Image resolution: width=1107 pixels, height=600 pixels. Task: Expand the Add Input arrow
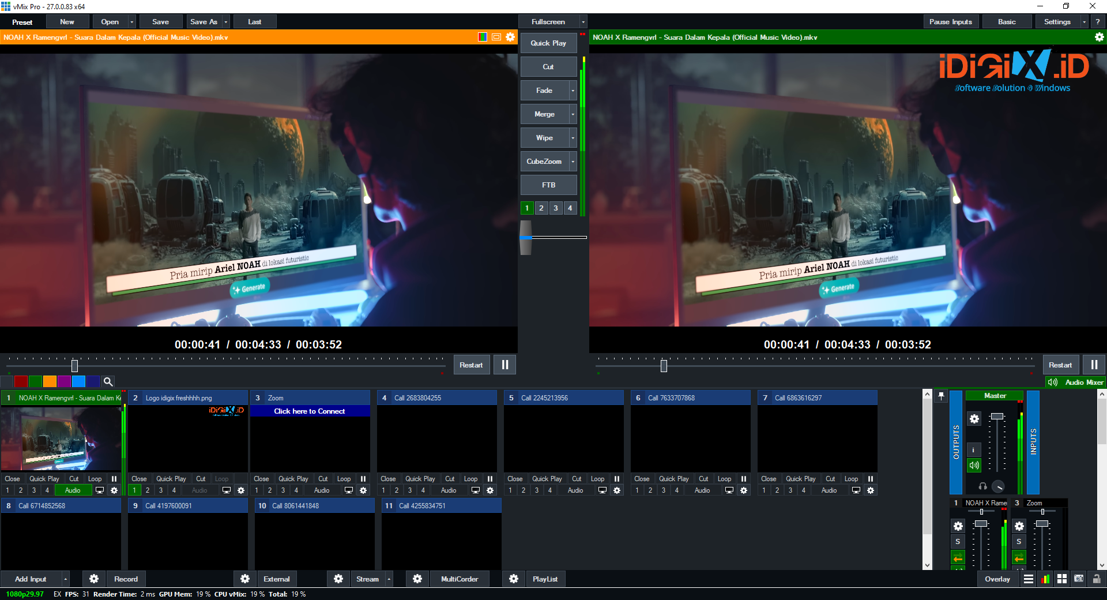(65, 579)
